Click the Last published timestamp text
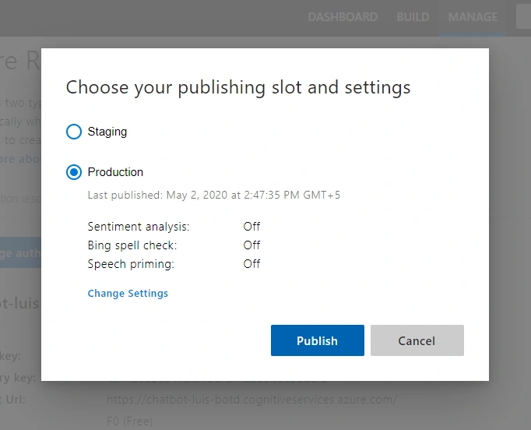The width and height of the screenshot is (531, 430). [213, 196]
